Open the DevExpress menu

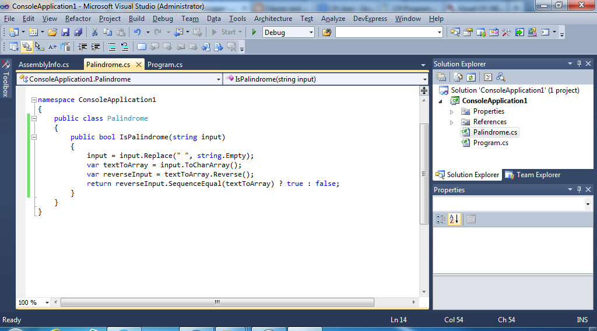click(x=370, y=19)
